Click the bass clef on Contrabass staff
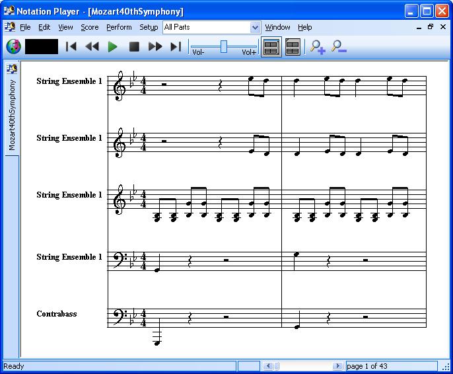Viewport: 453px width, 374px height. point(119,317)
